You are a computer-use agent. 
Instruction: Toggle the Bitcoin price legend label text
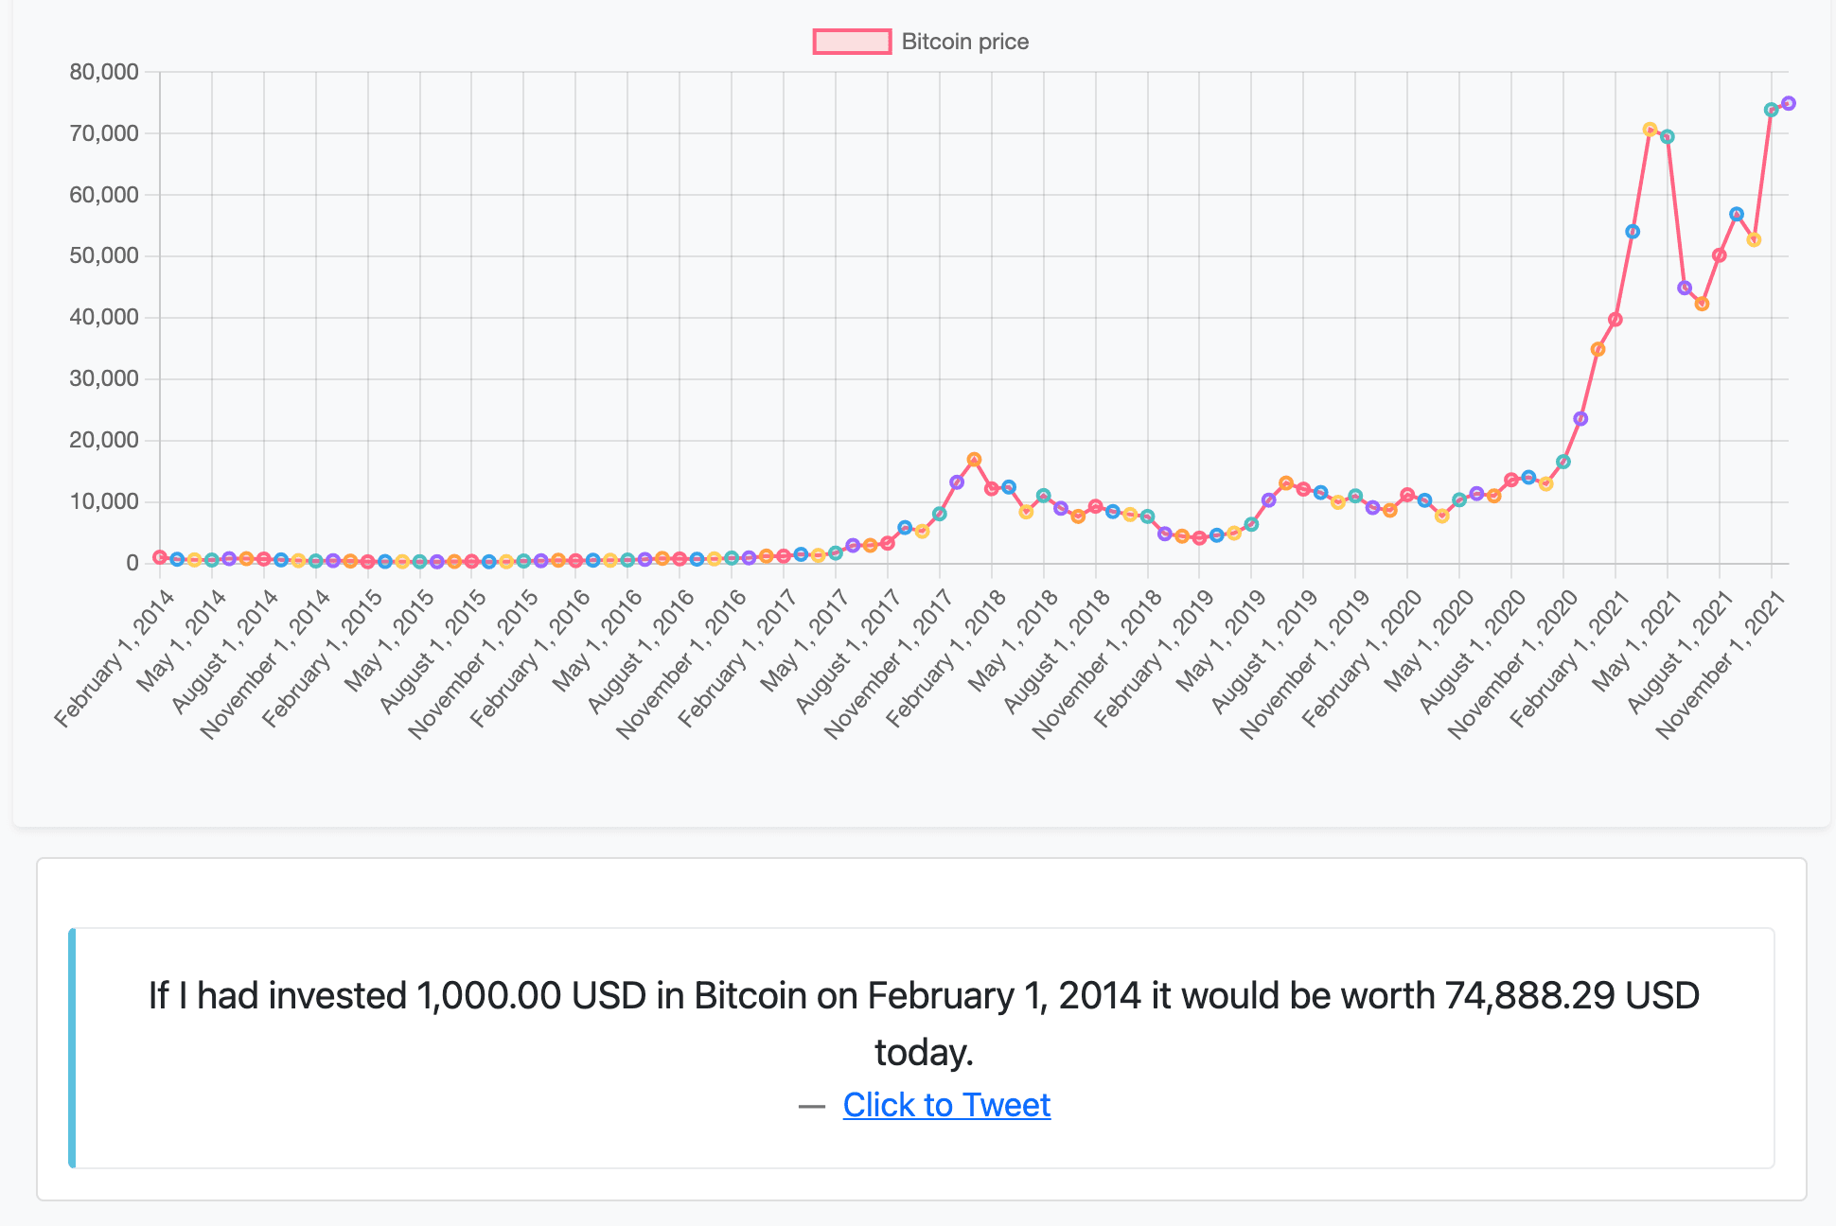tap(964, 42)
